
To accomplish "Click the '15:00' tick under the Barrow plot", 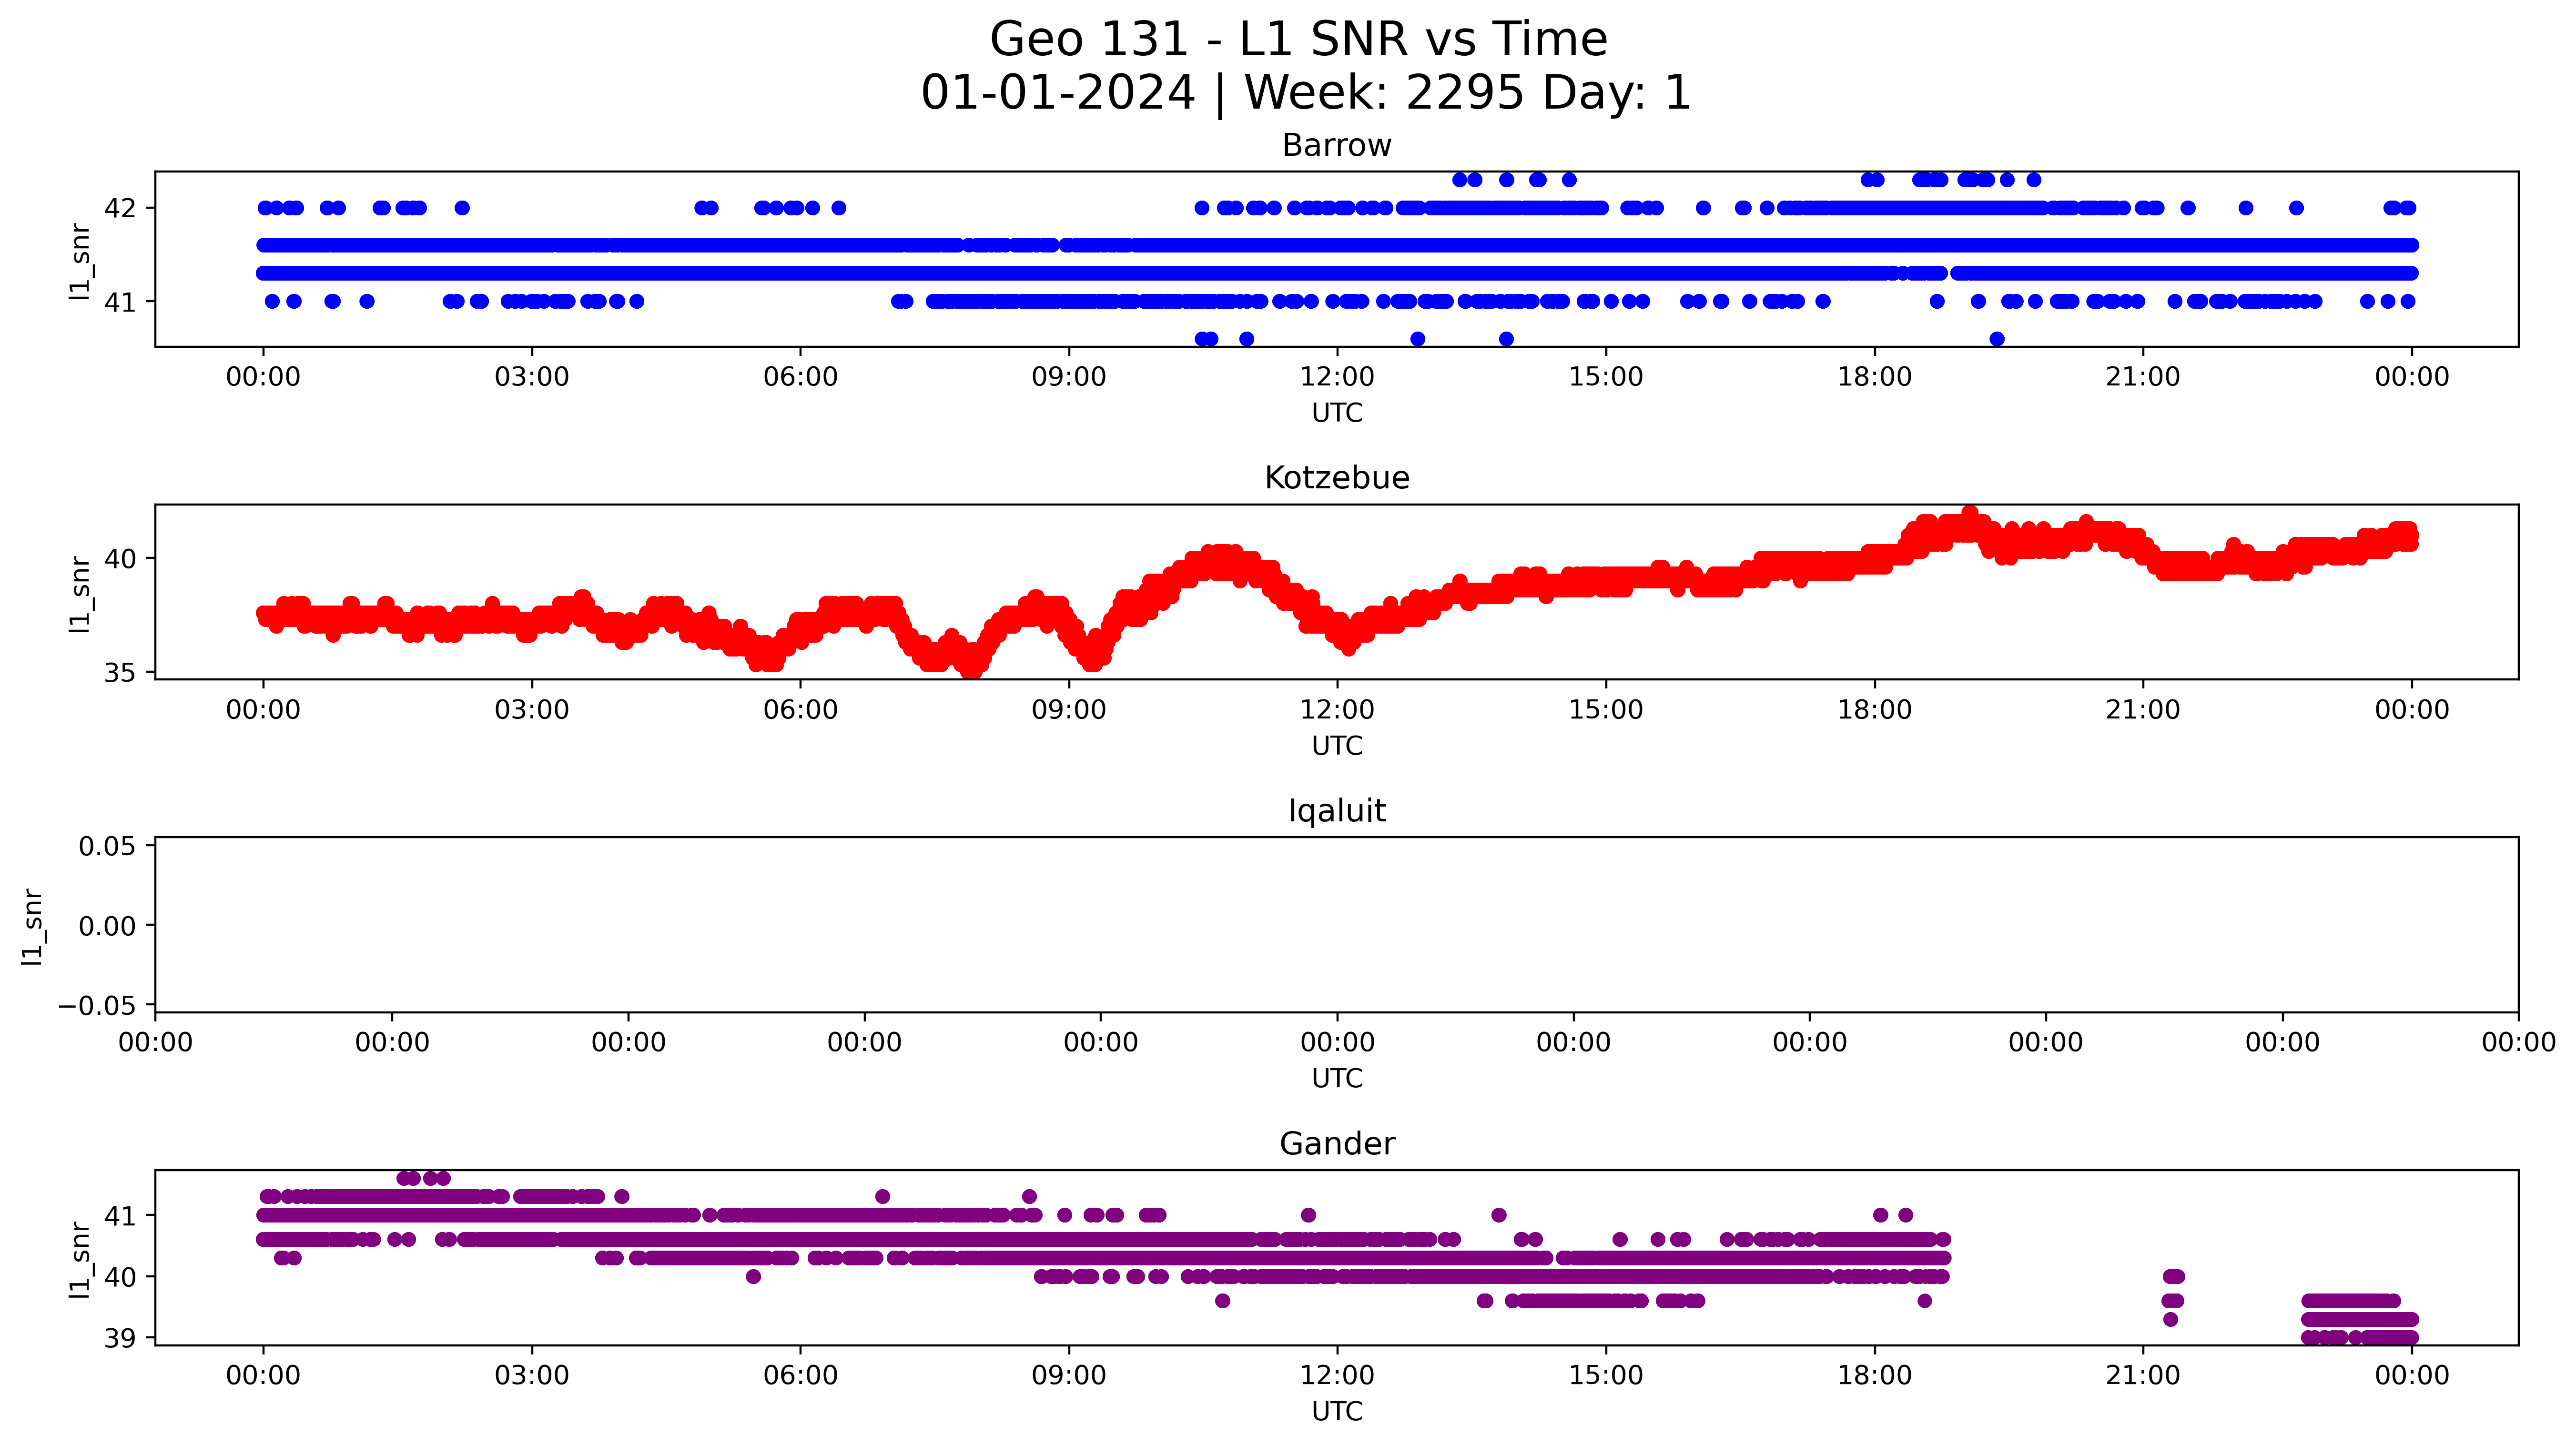I will click(x=1606, y=377).
